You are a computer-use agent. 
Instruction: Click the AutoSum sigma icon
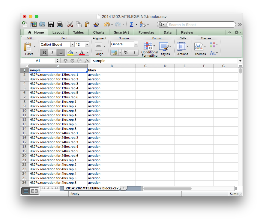(131, 25)
